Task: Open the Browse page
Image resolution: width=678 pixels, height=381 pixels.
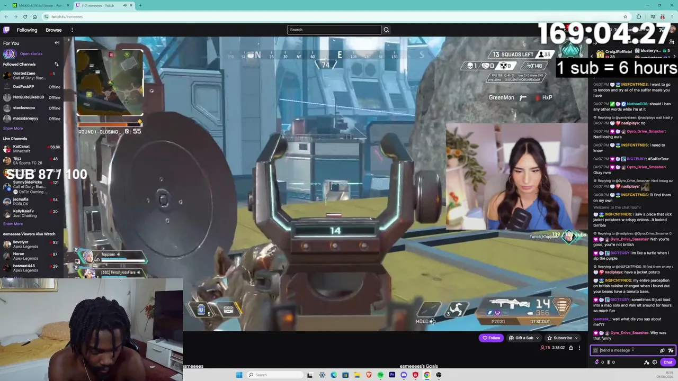Action: pyautogui.click(x=53, y=30)
